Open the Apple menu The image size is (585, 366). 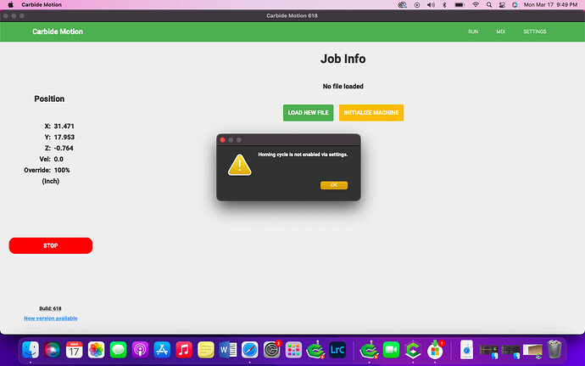tap(10, 5)
